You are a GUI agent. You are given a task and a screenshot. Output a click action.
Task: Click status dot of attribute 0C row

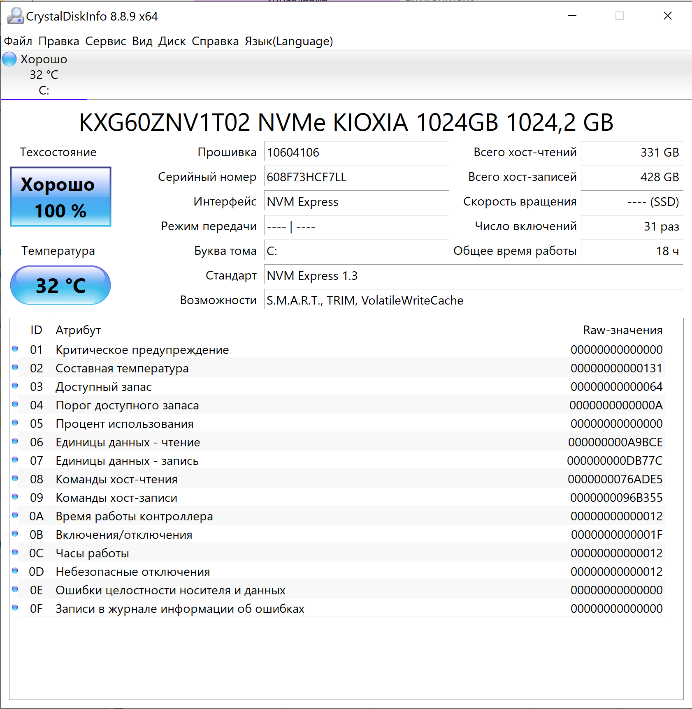[15, 552]
